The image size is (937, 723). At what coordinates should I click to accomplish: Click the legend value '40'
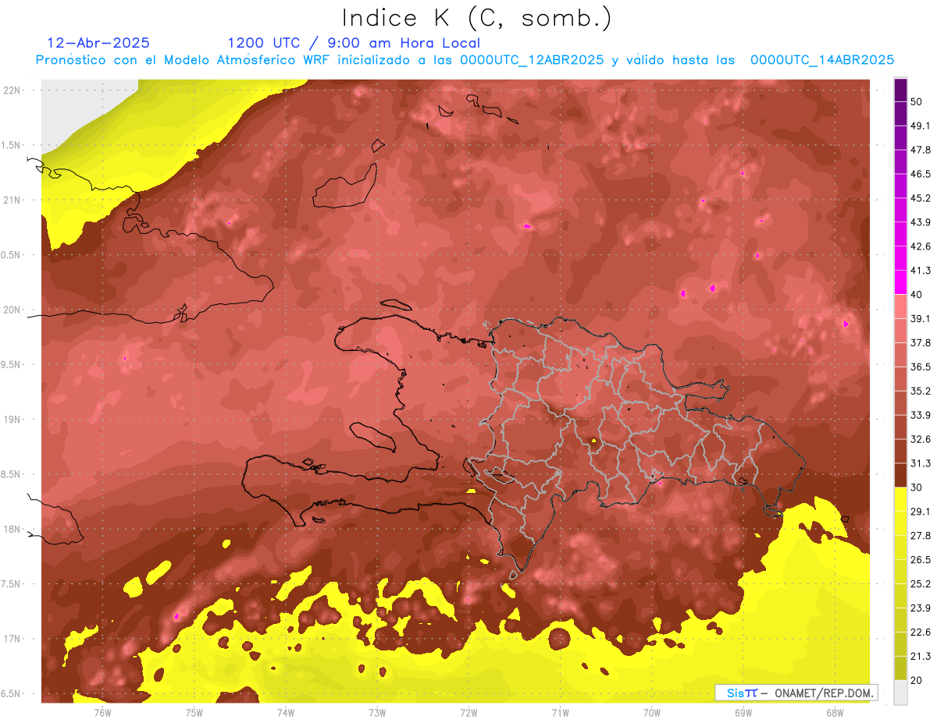coord(917,295)
